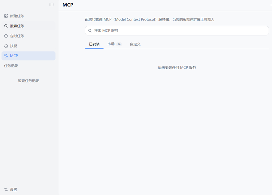Open 搜索任务 in the sidebar
This screenshot has height=195, width=272.
pos(28,26)
